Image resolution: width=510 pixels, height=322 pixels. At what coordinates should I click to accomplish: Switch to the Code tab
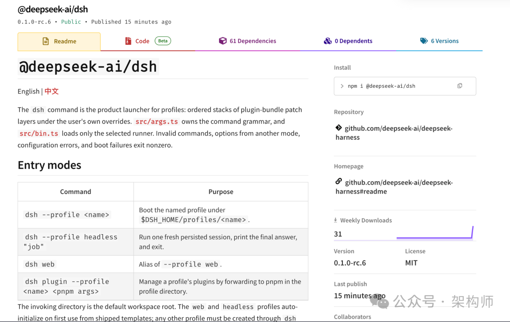(x=148, y=41)
